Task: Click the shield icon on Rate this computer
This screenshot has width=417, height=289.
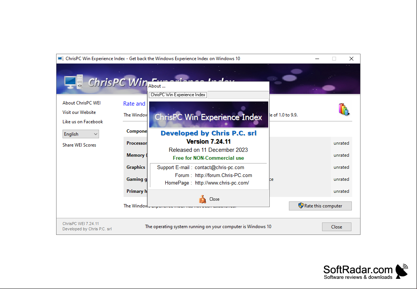Action: [301, 206]
